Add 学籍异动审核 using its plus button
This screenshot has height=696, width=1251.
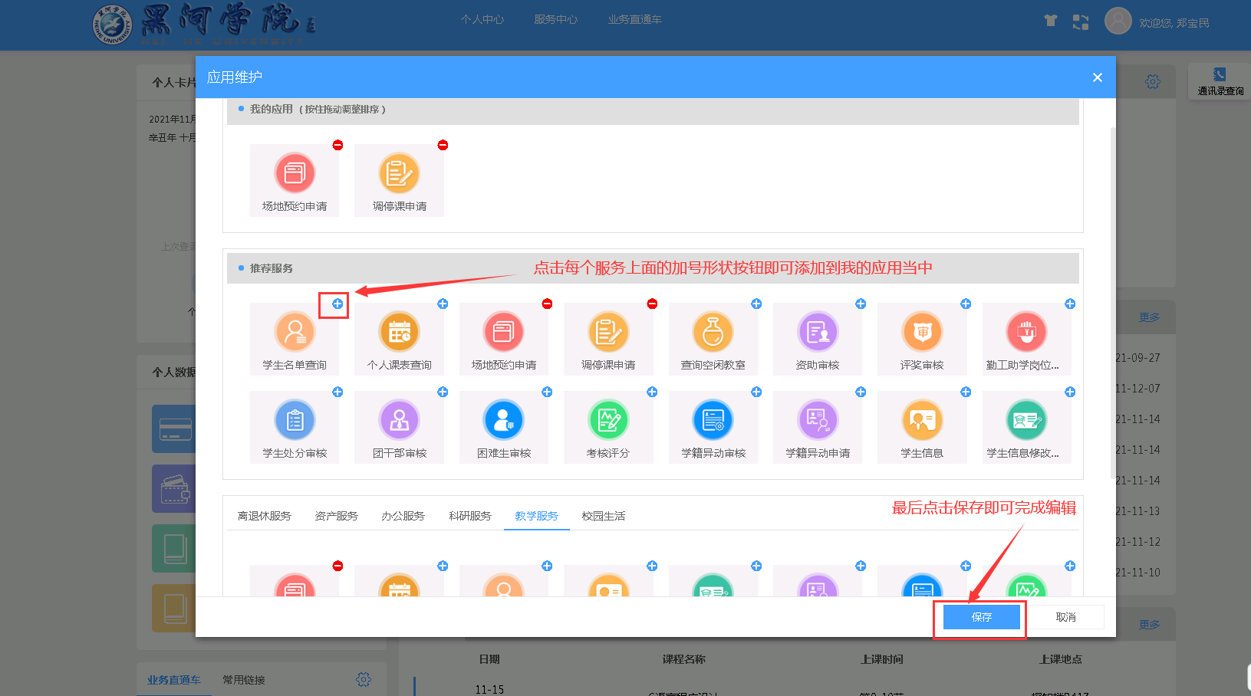(x=756, y=392)
